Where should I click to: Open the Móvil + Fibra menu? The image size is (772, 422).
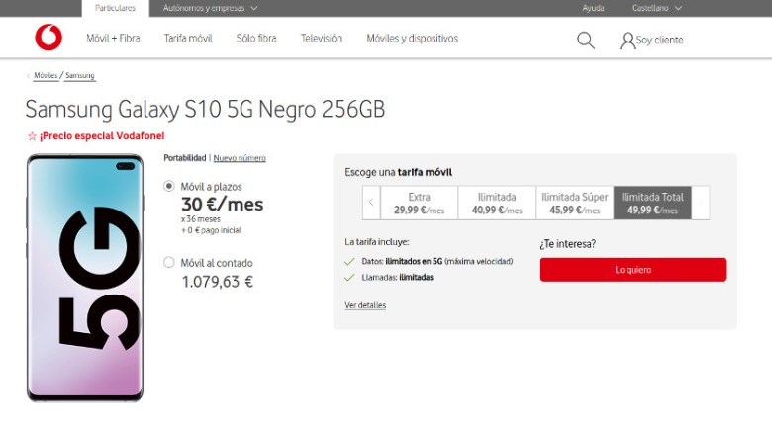coord(113,39)
